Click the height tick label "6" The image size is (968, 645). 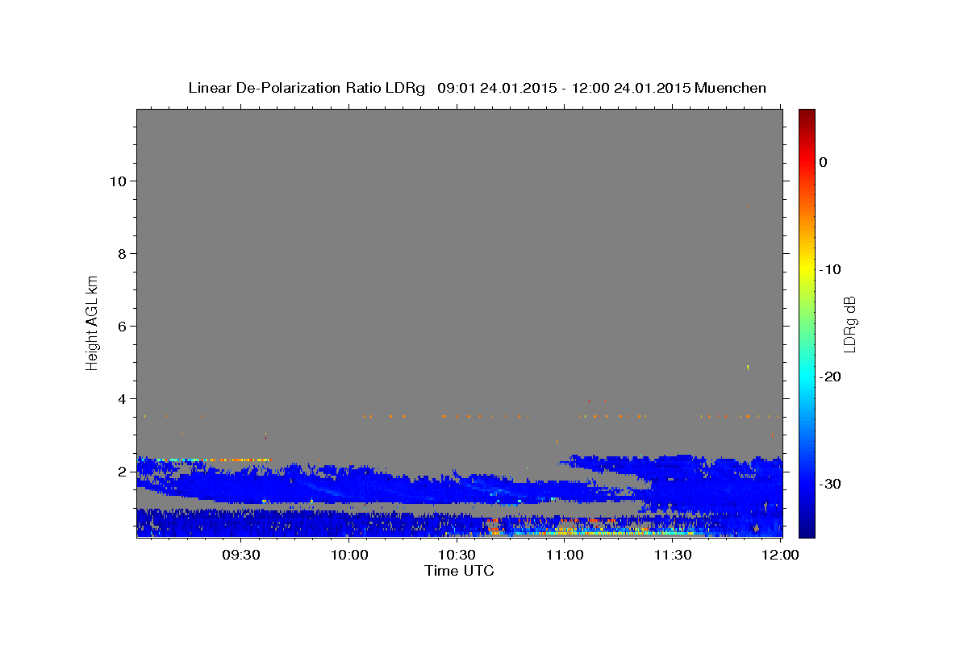coord(123,326)
